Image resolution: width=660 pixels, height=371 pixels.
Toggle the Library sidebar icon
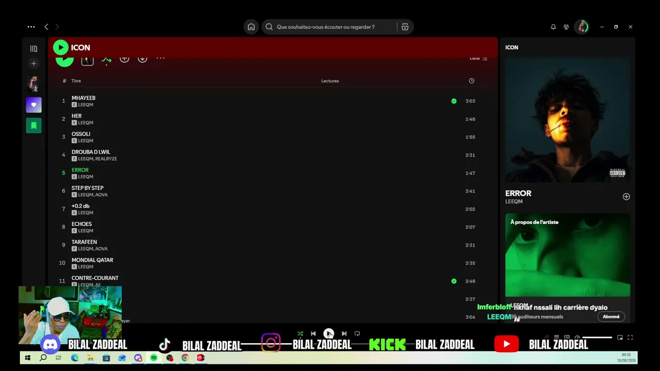coord(34,48)
